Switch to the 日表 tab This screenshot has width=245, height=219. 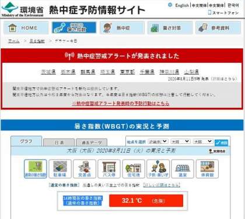[x=59, y=143]
